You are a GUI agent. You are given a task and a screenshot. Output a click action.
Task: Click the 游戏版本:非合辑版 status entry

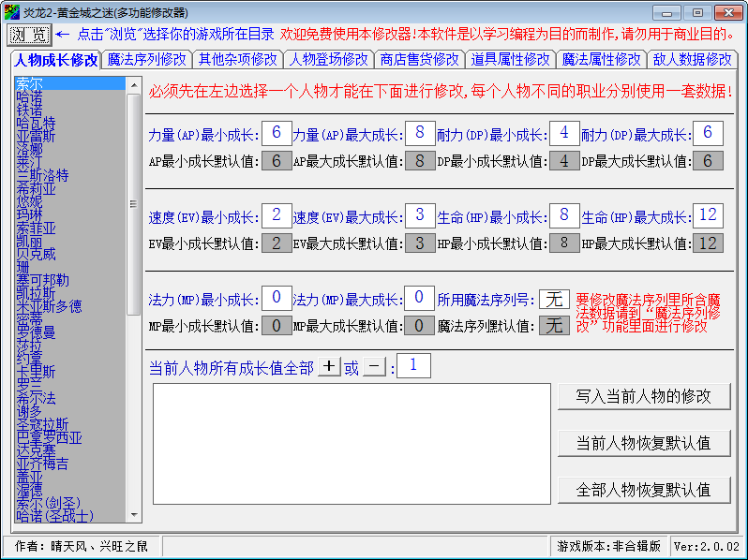pyautogui.click(x=608, y=546)
